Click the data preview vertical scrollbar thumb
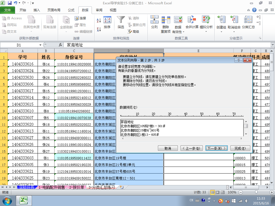275x206 pixels. coord(246,126)
